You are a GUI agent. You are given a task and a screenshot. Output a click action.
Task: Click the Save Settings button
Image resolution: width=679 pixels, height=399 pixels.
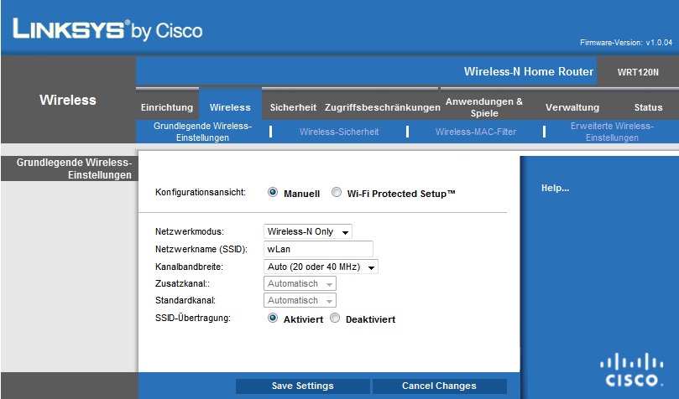(x=303, y=386)
